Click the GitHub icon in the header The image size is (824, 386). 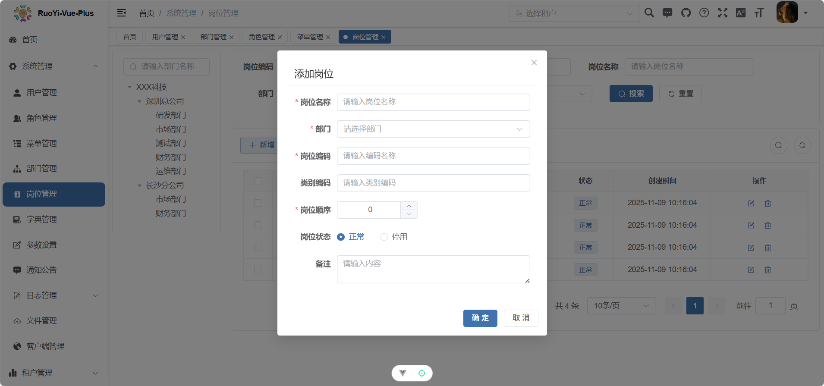point(686,13)
